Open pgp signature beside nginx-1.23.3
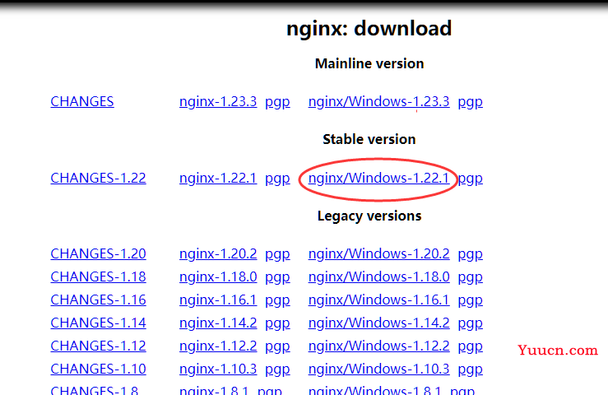 click(277, 102)
